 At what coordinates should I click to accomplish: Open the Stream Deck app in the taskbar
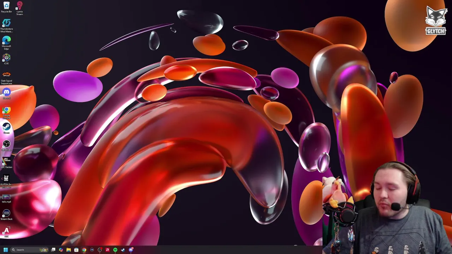(x=92, y=250)
